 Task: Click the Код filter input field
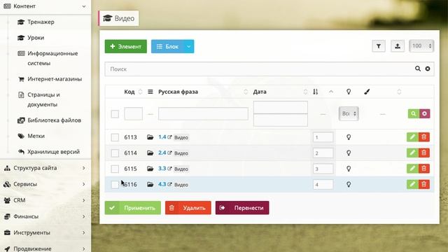pos(133,113)
